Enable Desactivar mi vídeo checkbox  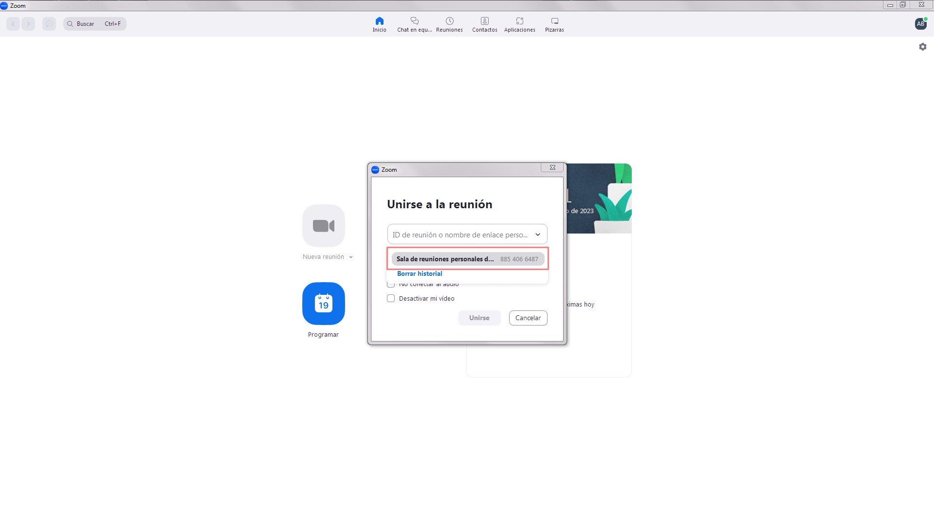[x=391, y=298]
